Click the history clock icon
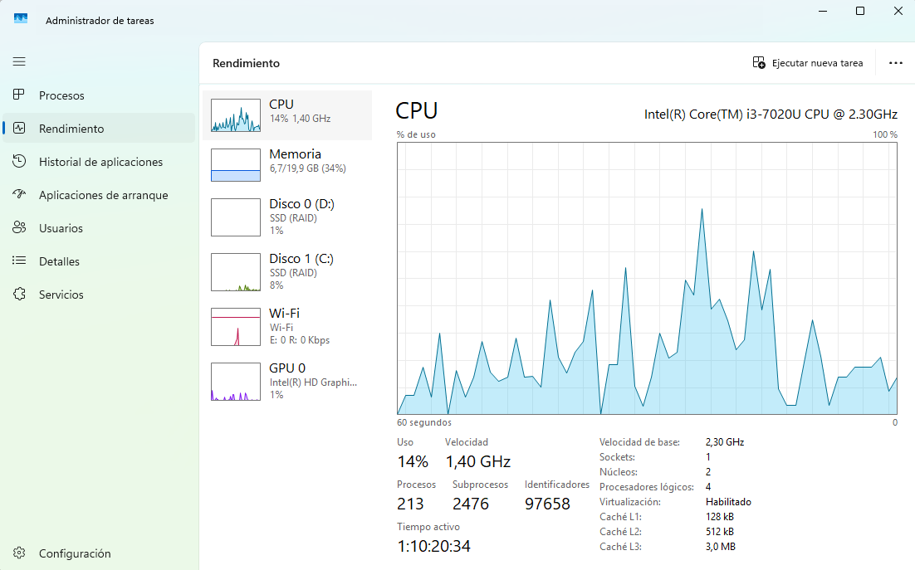915x570 pixels. click(x=19, y=161)
